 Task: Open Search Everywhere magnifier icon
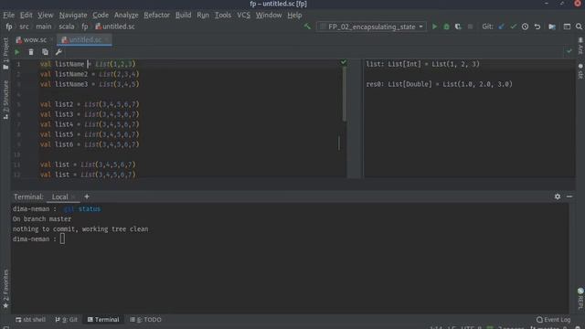coord(579,27)
